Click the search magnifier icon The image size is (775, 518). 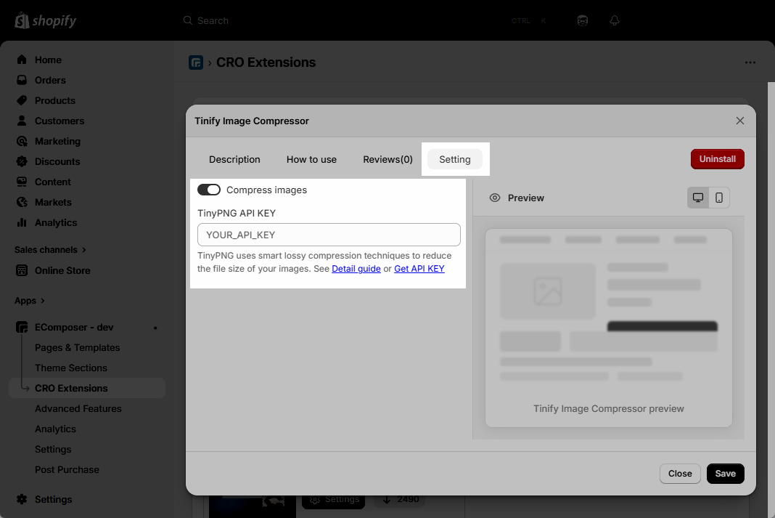tap(188, 20)
